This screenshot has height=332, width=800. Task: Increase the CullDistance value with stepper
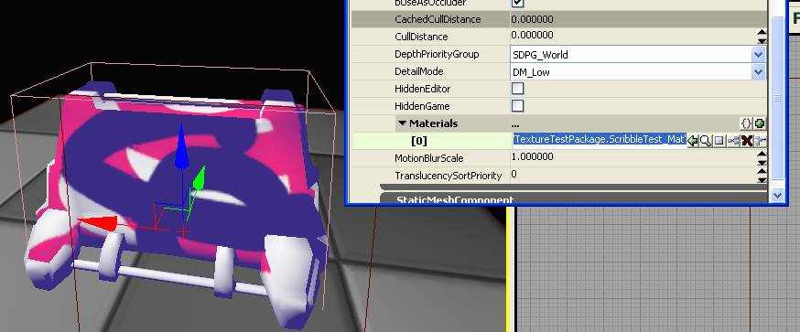[762, 33]
